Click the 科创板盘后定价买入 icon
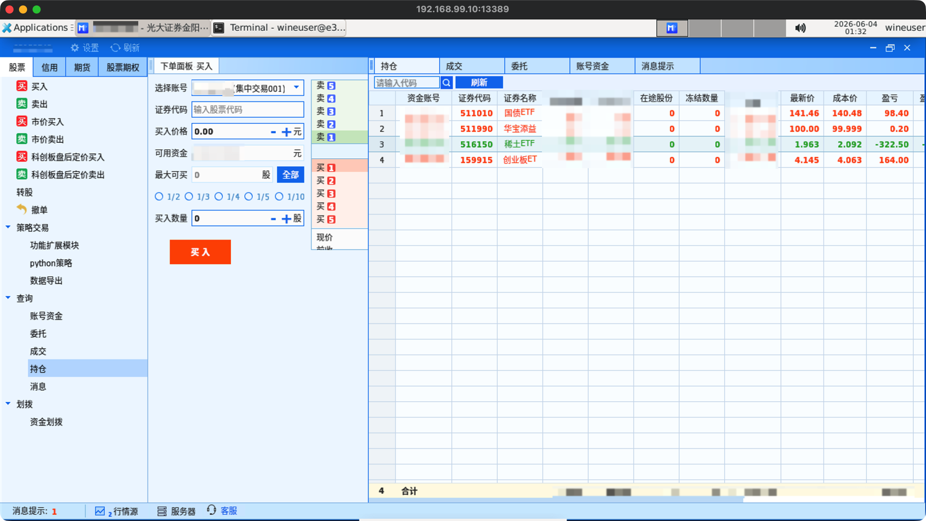 tap(22, 157)
